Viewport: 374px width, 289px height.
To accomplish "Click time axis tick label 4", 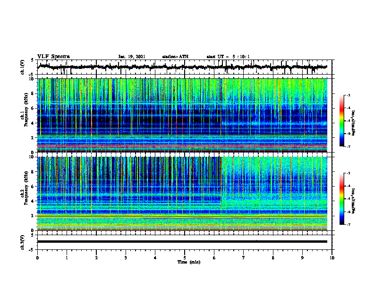I will pos(155,258).
